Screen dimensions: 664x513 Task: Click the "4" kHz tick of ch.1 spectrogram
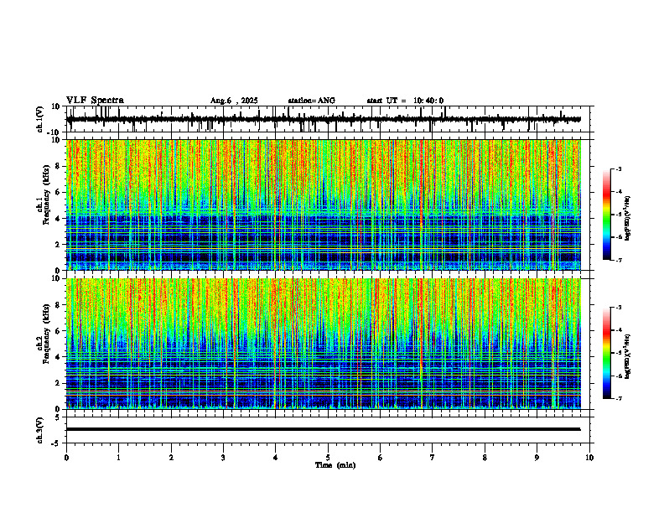[x=59, y=219]
